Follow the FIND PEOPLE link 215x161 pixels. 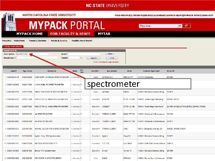point(123,15)
